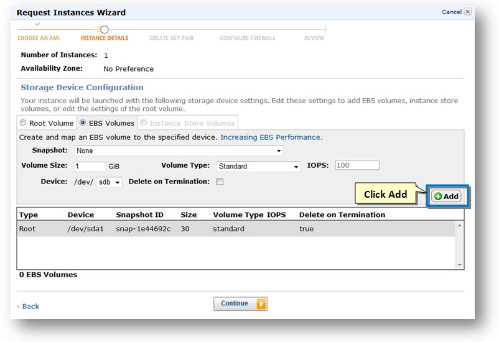
Task: Click the true cell in Root row
Action: (307, 229)
